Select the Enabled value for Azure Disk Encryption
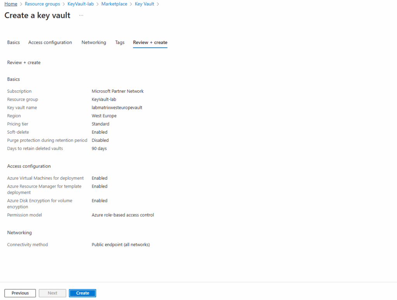397x300 pixels. tap(100, 200)
